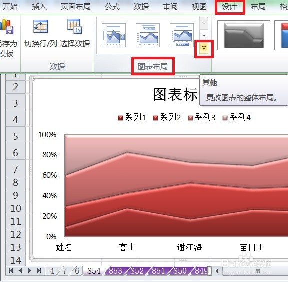The height and width of the screenshot is (282, 288).
Task: Switch to sheet tab 6
Action: (x=77, y=271)
